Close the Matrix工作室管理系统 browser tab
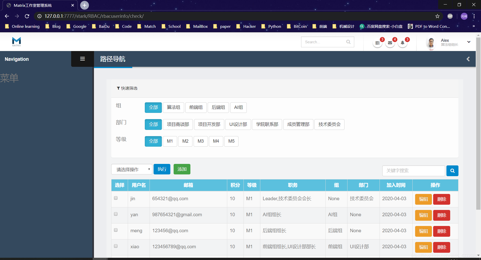This screenshot has height=260, width=481. 73,5
